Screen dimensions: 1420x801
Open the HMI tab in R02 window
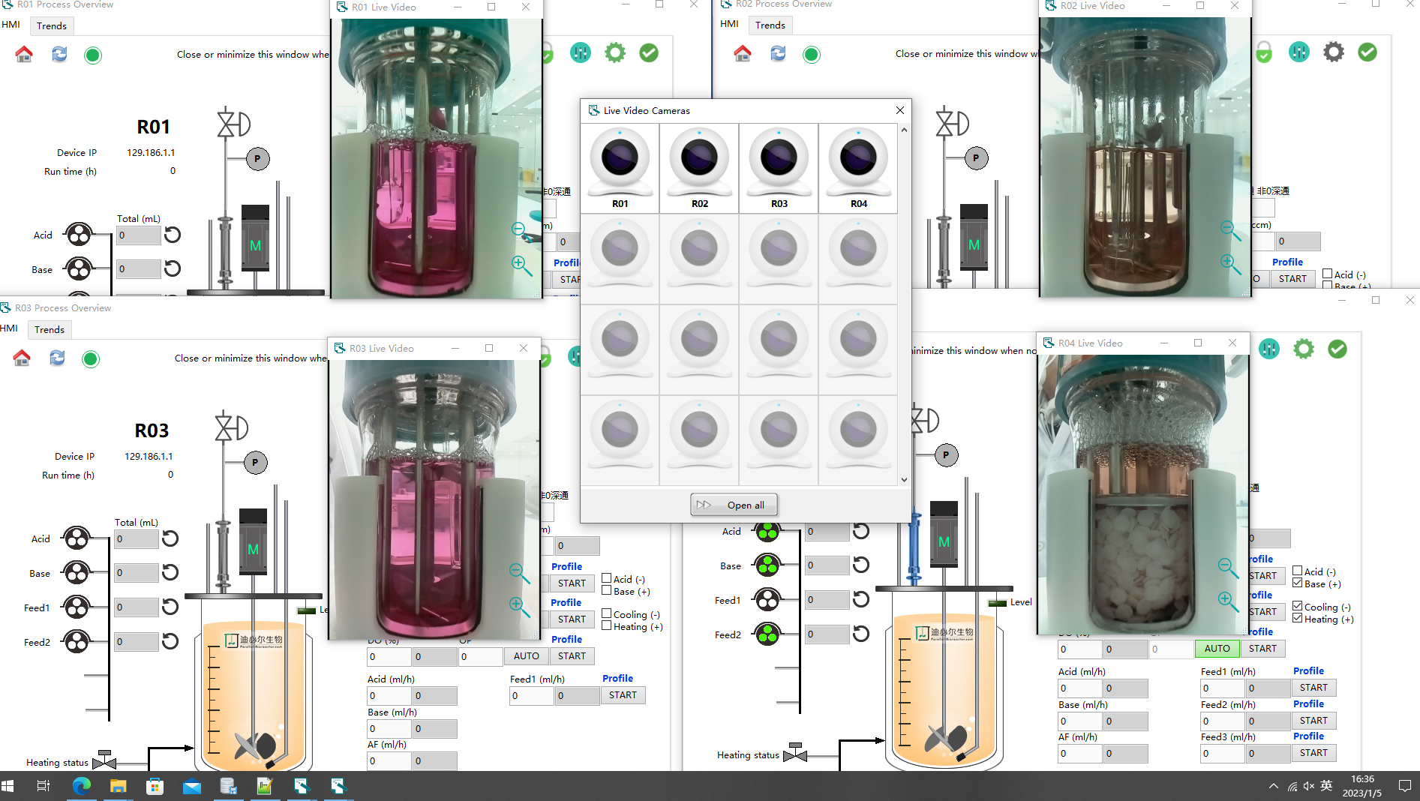point(729,23)
